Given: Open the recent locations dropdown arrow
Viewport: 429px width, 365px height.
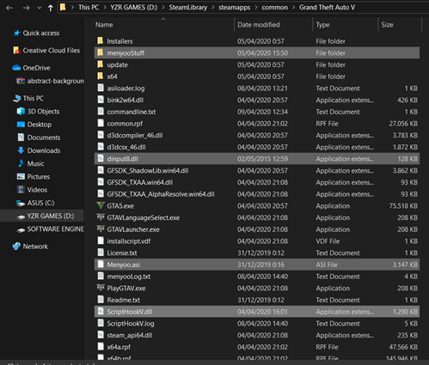Looking at the screenshot, I should pos(40,8).
